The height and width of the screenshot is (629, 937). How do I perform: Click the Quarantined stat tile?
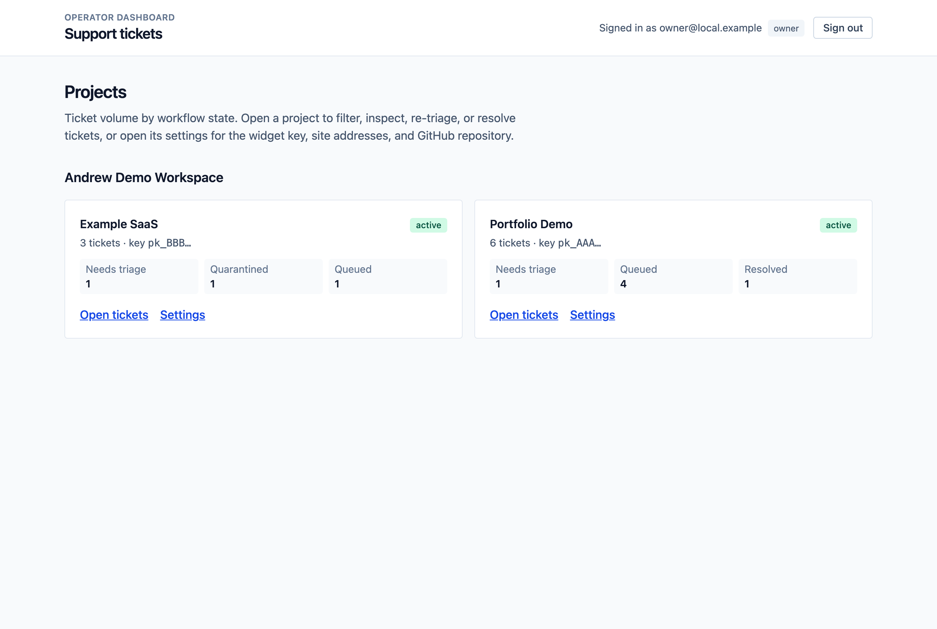coord(264,276)
